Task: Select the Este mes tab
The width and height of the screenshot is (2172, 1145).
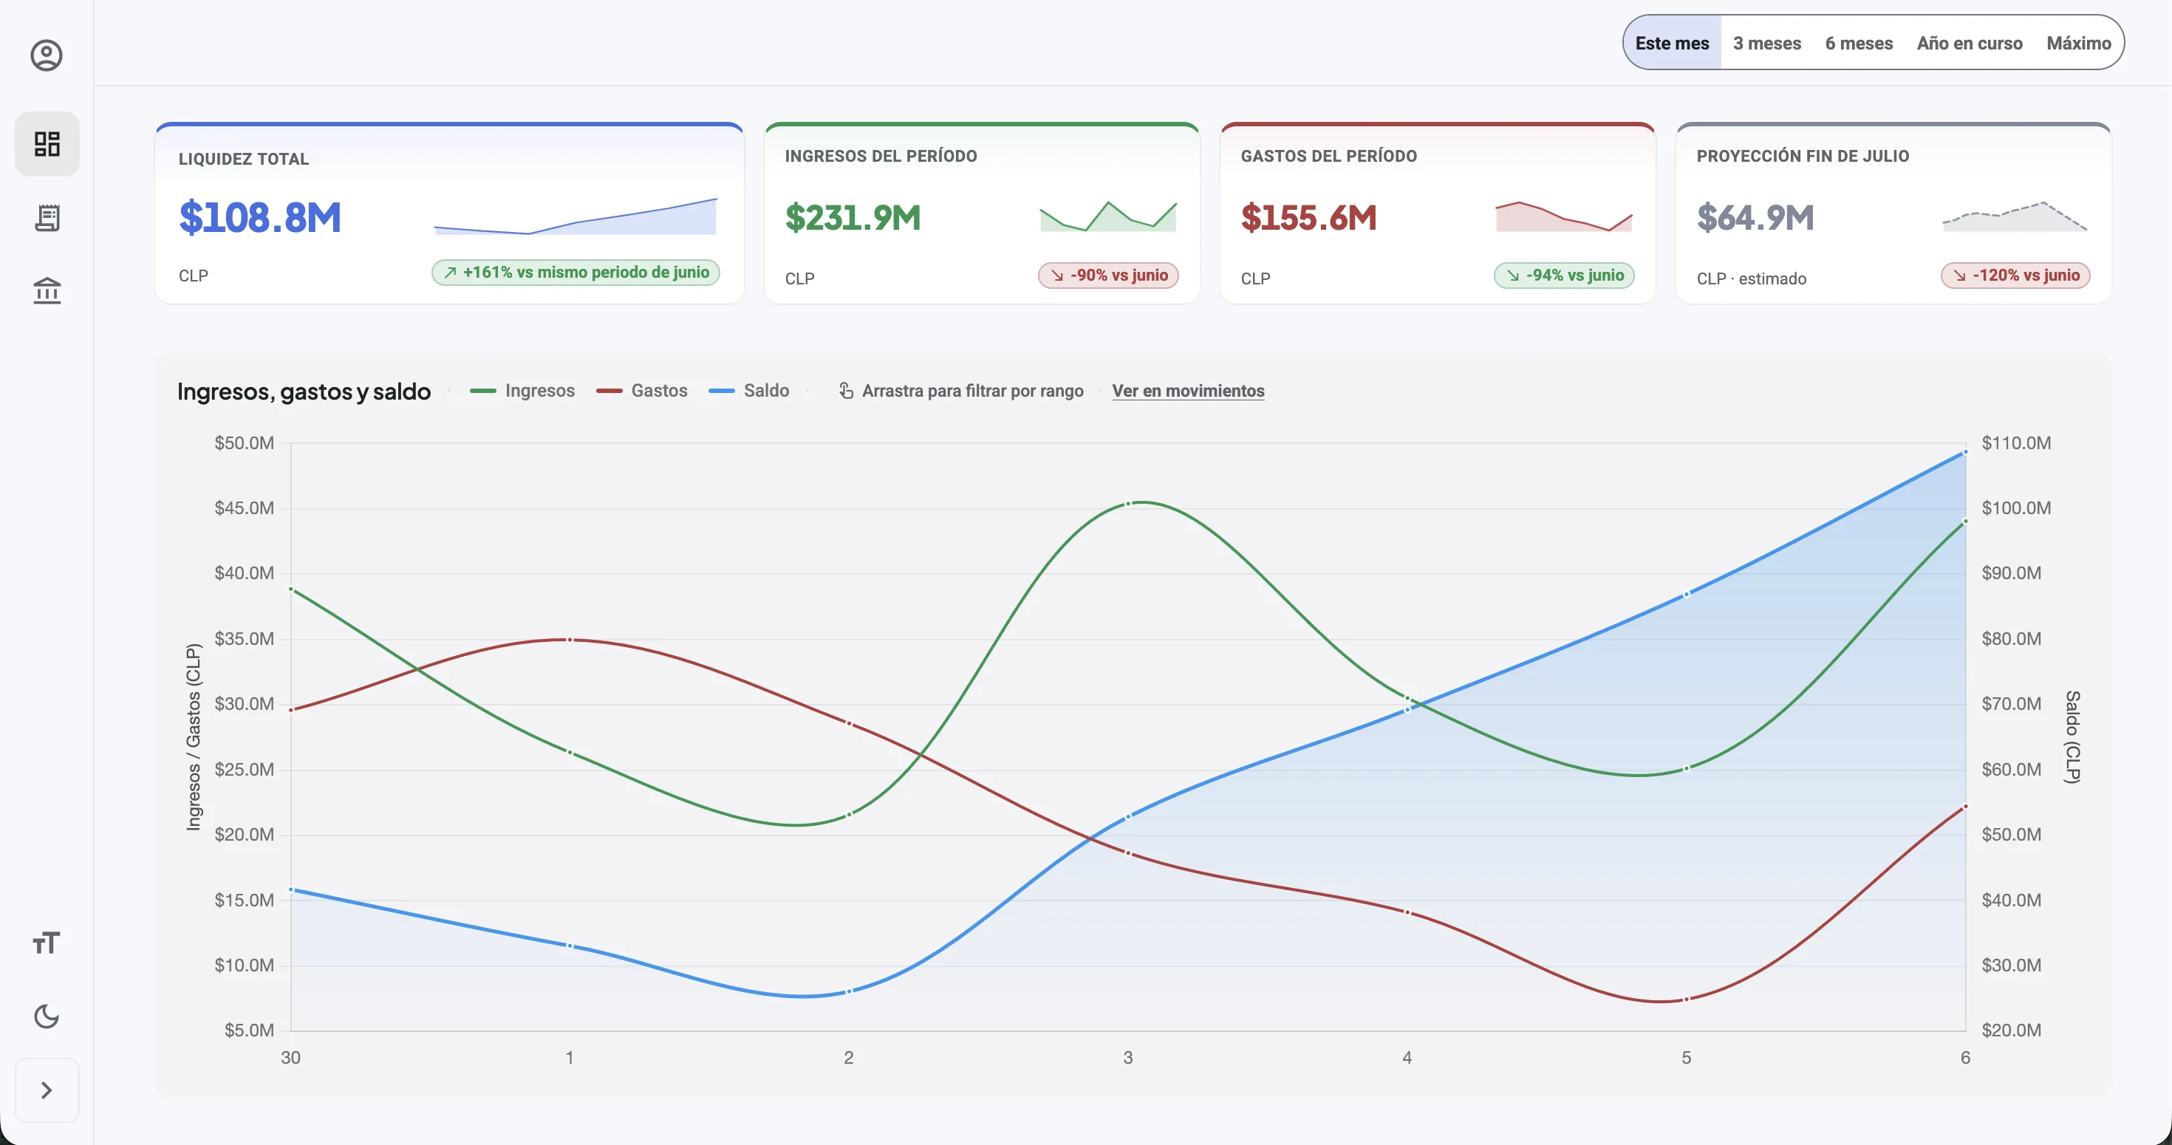Action: tap(1672, 43)
